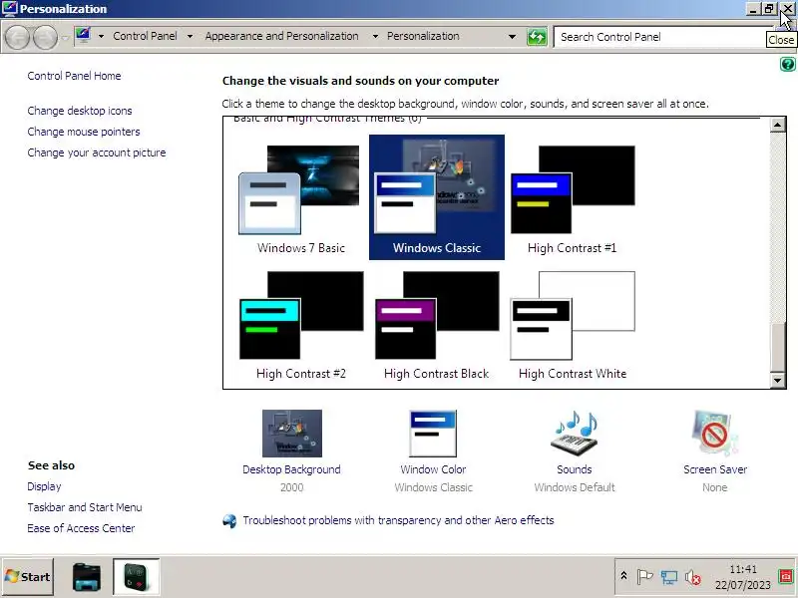The width and height of the screenshot is (798, 598).
Task: Click the Window Color text link
Action: pyautogui.click(x=433, y=469)
